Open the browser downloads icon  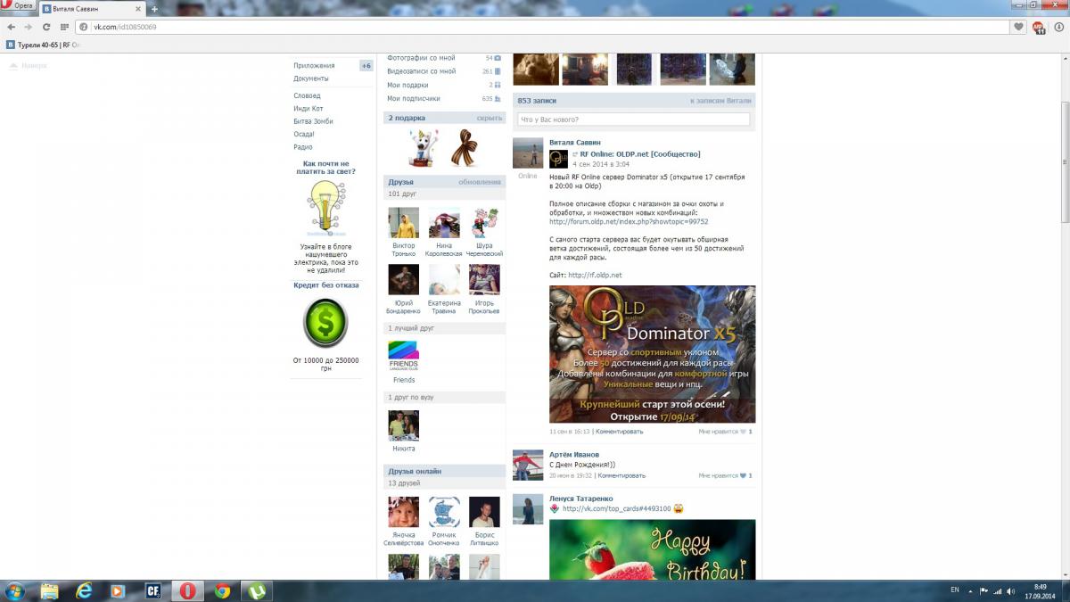pos(1058,27)
